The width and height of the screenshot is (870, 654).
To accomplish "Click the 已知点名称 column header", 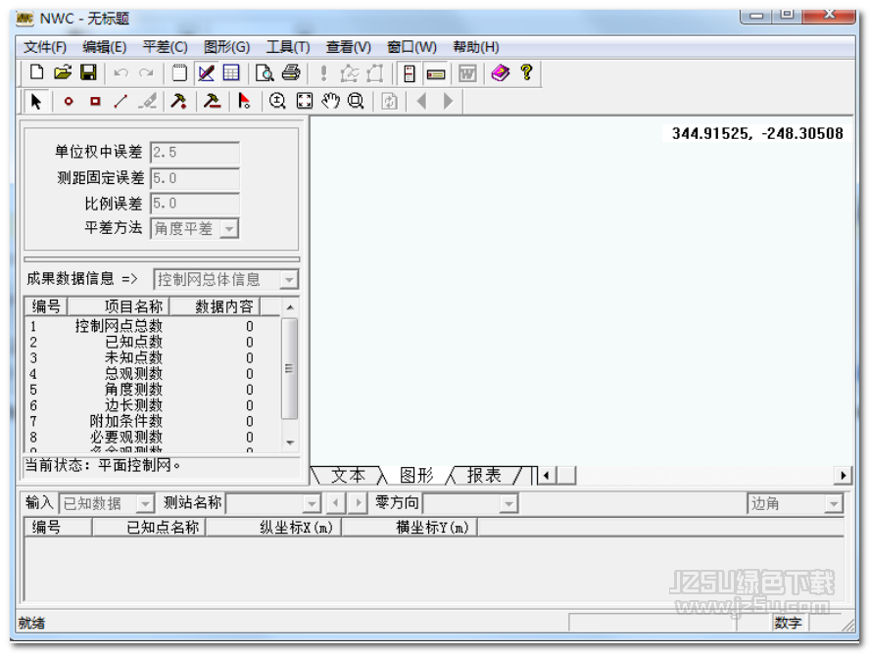I will (x=149, y=527).
